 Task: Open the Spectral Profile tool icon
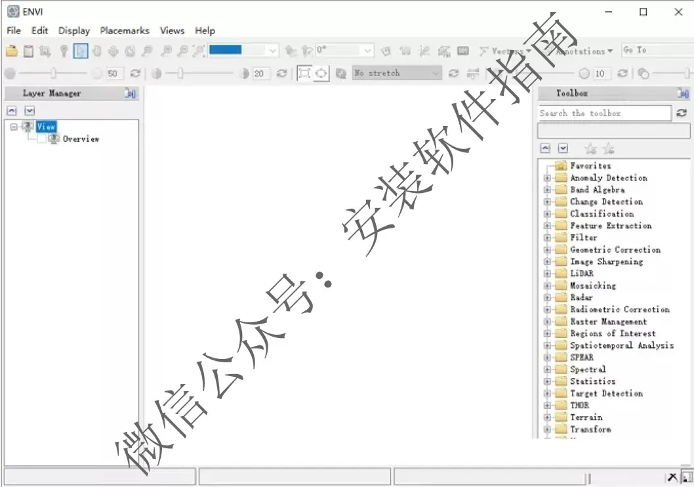[x=405, y=51]
